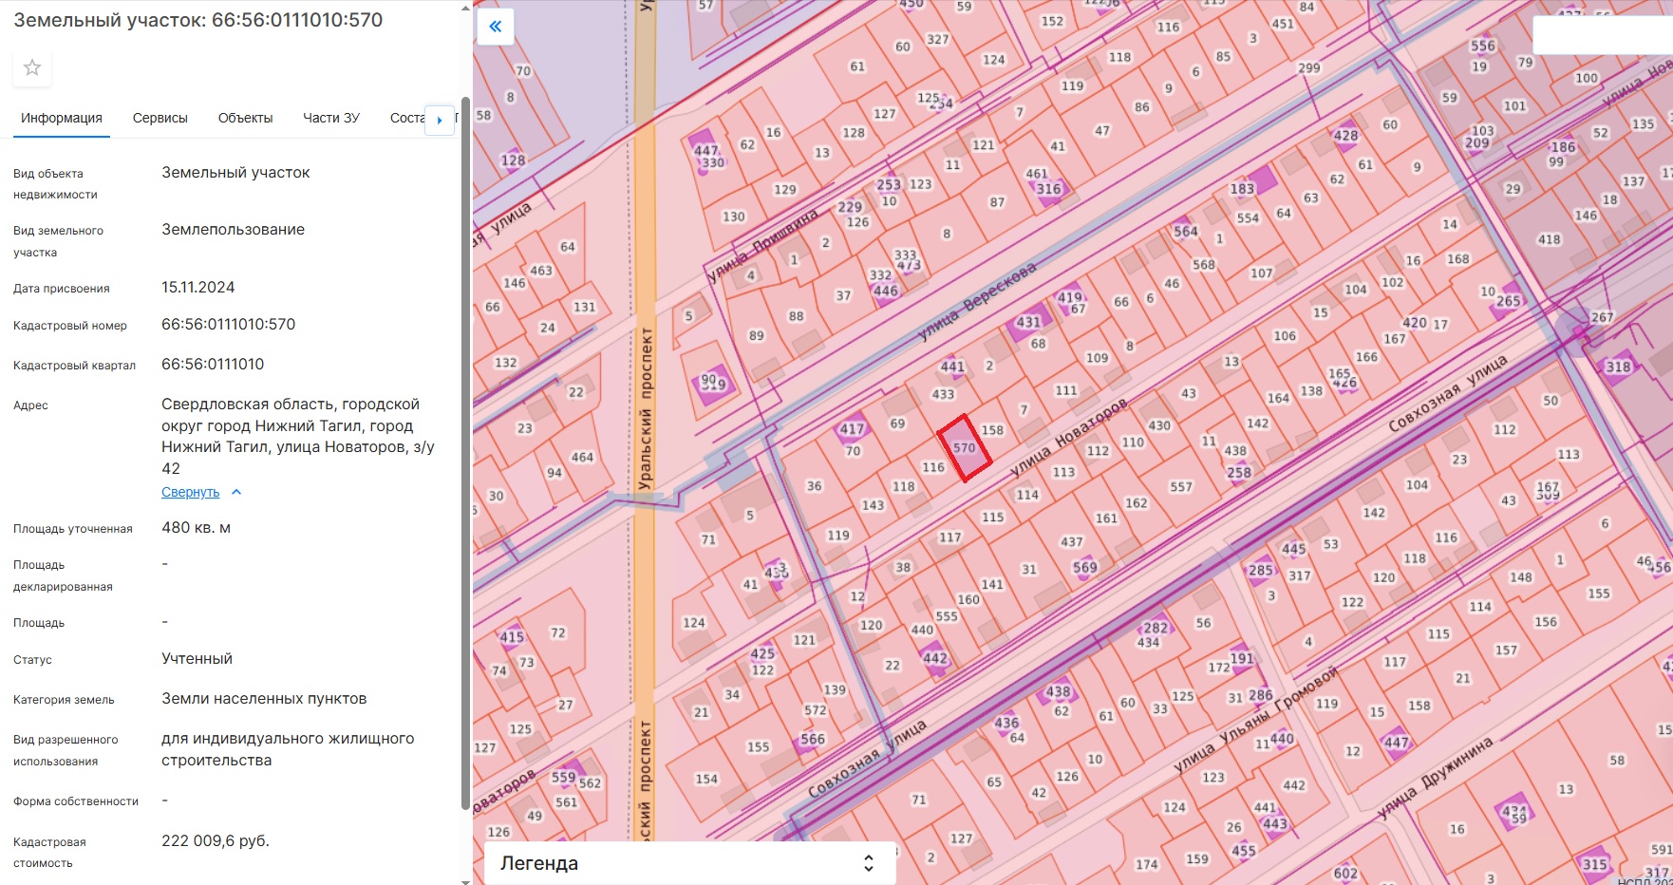The image size is (1673, 885).
Task: Click the purple marker for parcel 569
Action: pyautogui.click(x=1085, y=568)
